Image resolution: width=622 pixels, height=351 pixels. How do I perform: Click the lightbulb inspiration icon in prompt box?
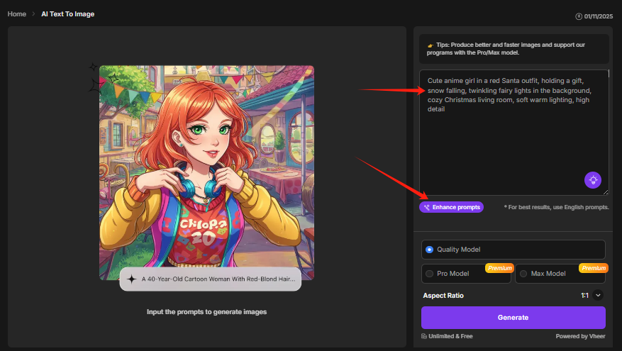(x=592, y=180)
